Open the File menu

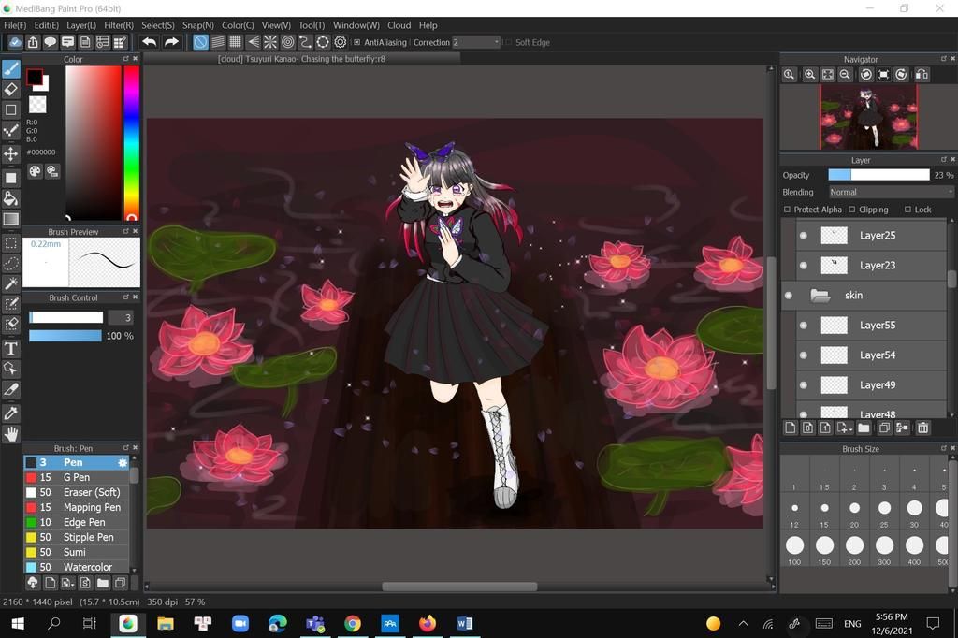[15, 25]
